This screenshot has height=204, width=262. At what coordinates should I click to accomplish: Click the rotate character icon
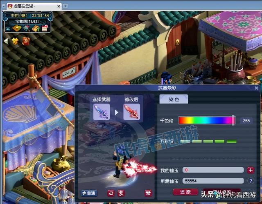[x=111, y=193]
